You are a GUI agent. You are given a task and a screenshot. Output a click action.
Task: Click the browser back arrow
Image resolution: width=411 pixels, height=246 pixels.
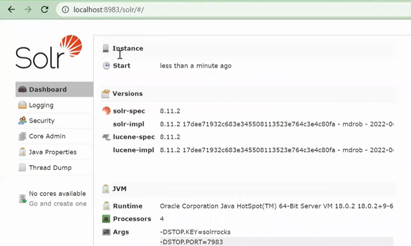tap(11, 10)
